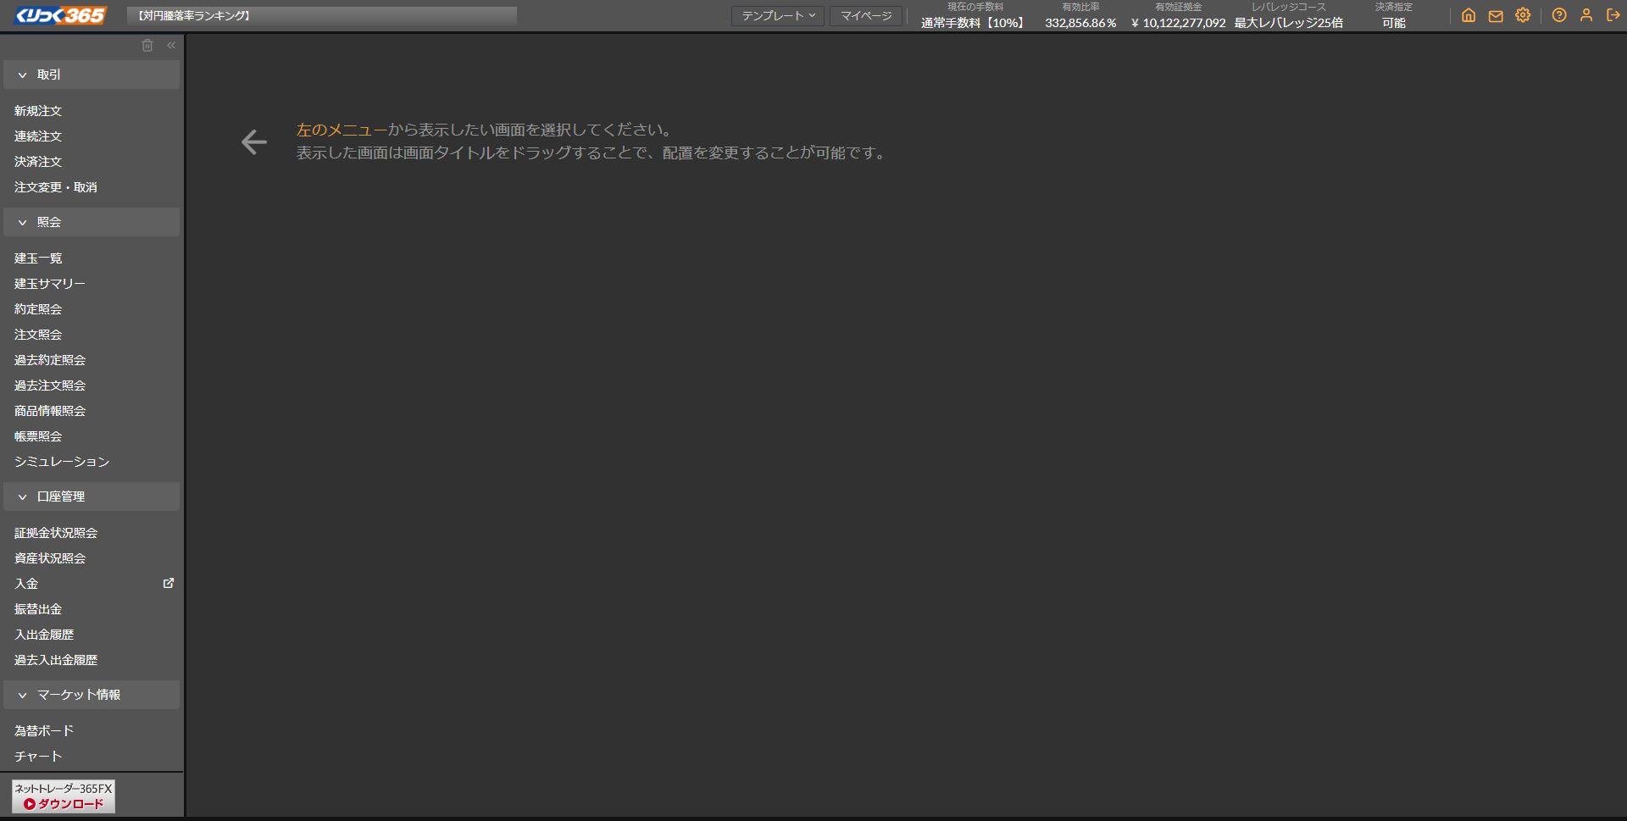Open settings gear icon
This screenshot has height=821, width=1627.
coord(1523,15)
